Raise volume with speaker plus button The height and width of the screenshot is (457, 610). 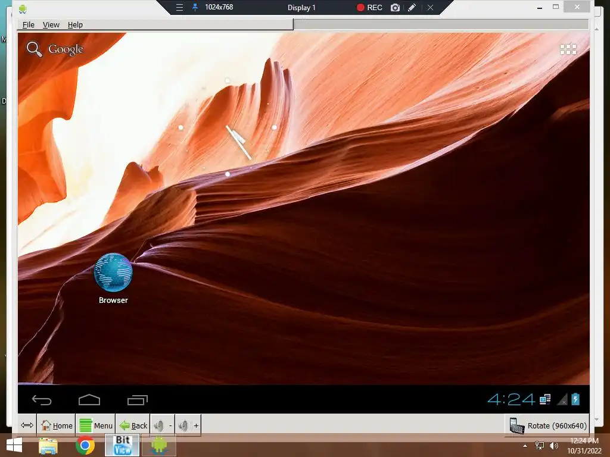188,425
